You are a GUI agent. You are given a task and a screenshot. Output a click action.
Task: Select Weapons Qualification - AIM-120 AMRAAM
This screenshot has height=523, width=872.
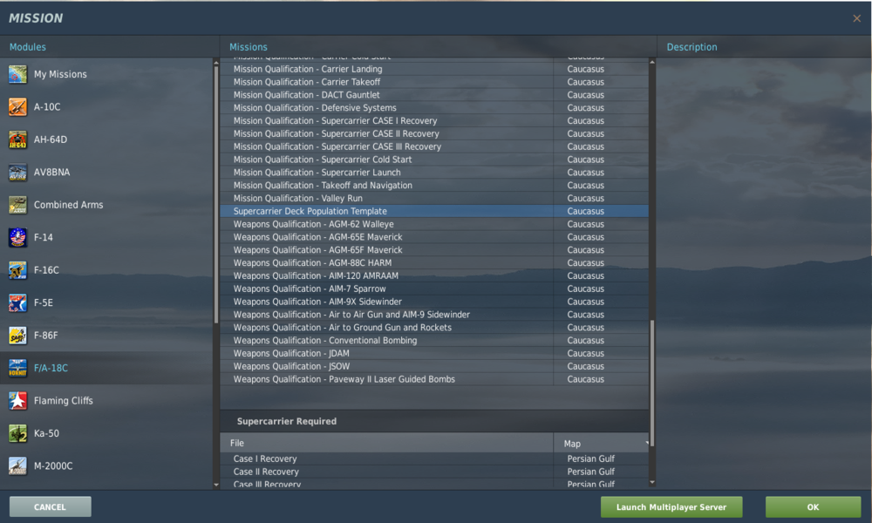point(433,275)
